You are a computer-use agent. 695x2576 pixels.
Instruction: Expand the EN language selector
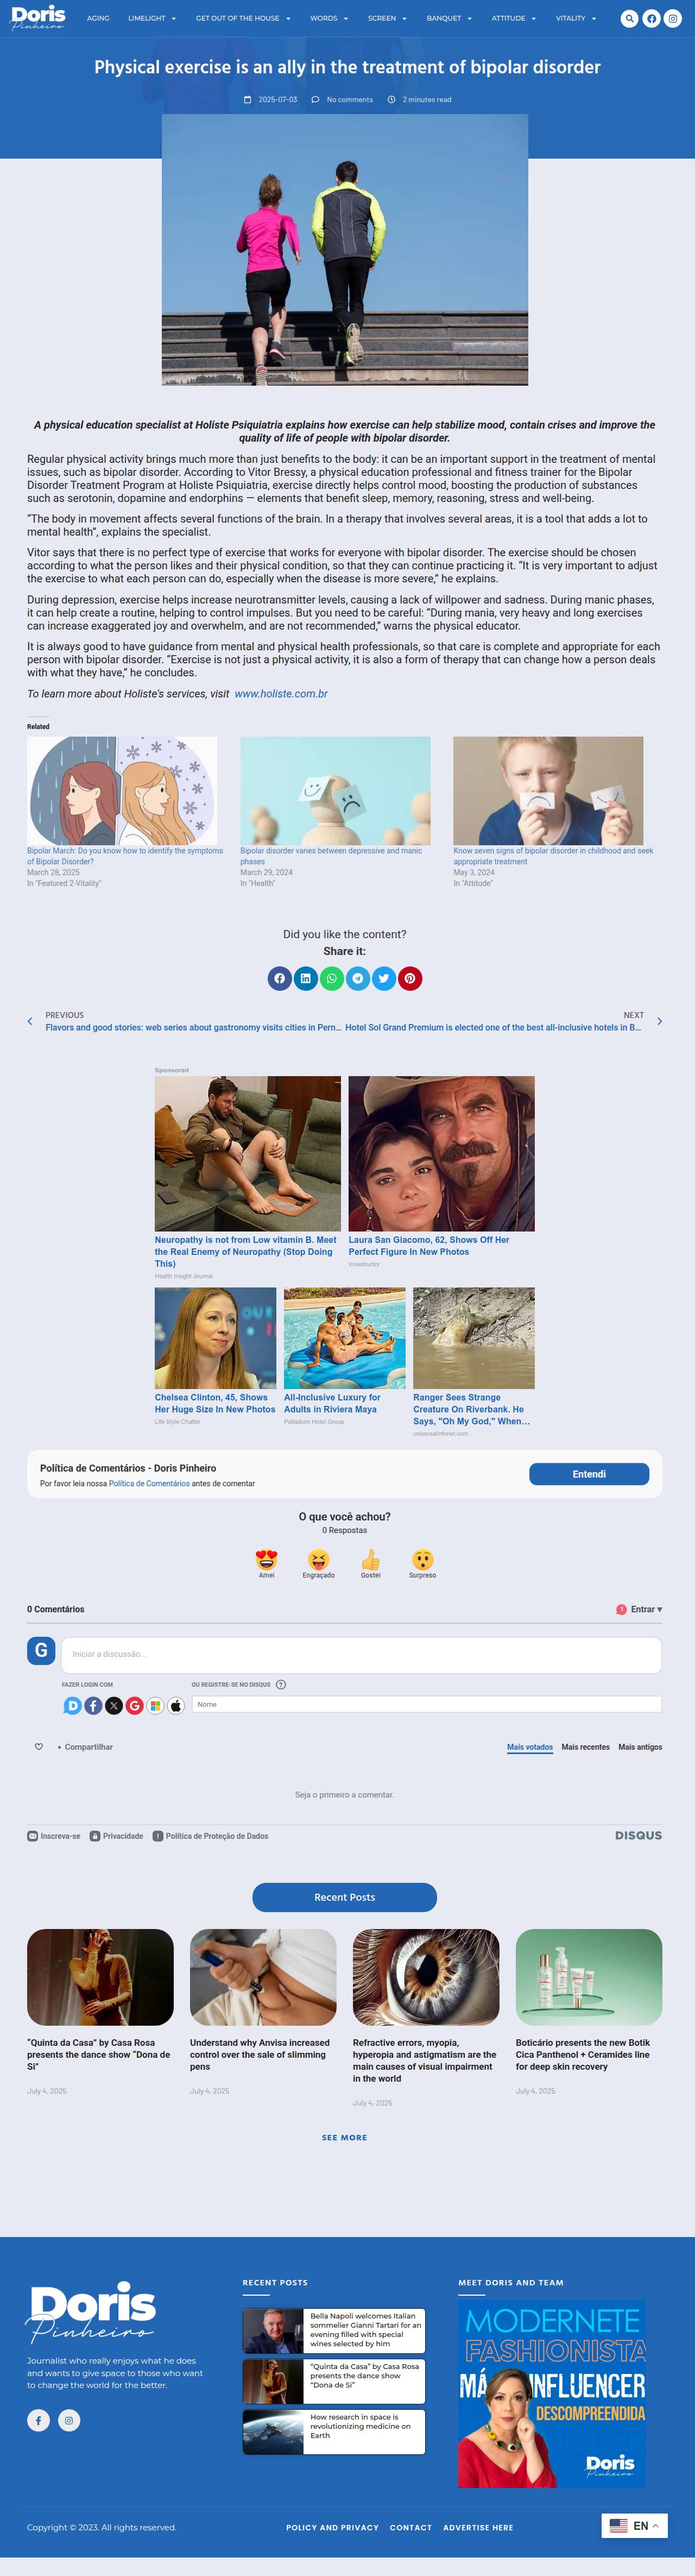(x=634, y=2526)
